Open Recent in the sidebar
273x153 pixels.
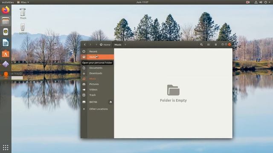[x=97, y=51]
